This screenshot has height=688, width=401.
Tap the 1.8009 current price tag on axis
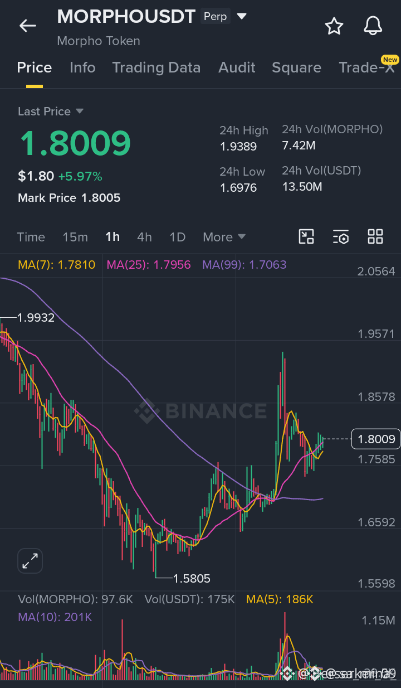[x=376, y=439]
